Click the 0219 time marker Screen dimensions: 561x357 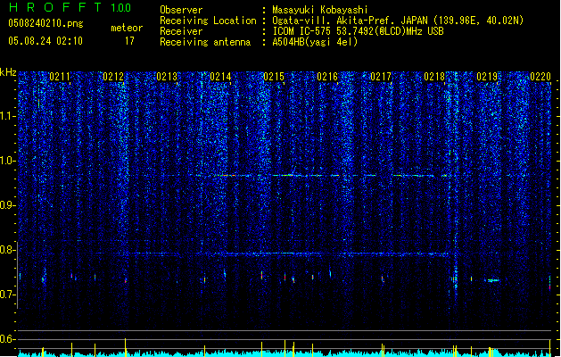(487, 76)
